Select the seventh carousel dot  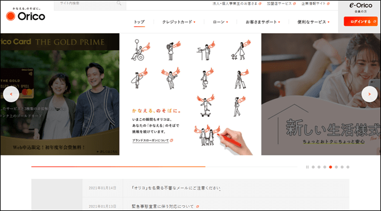(x=348, y=167)
